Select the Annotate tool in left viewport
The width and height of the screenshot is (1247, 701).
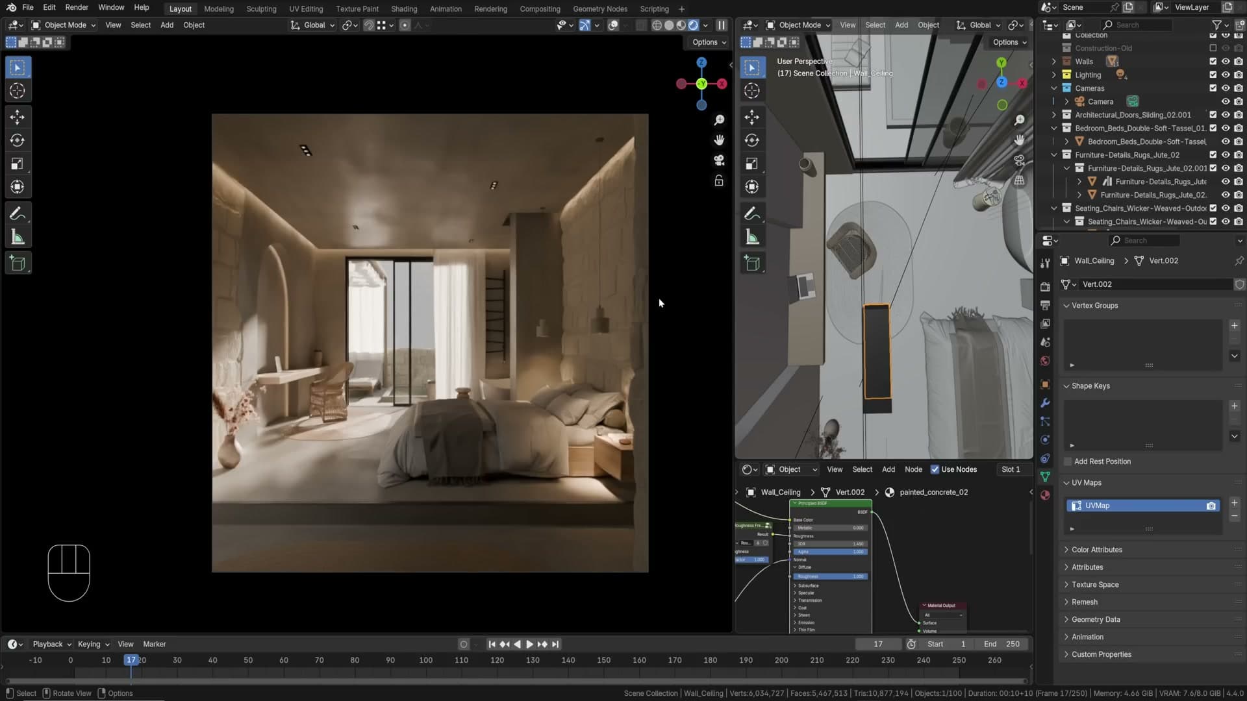coord(18,214)
